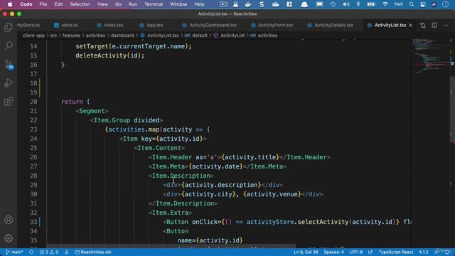Open Source Control view with badge

(9, 65)
